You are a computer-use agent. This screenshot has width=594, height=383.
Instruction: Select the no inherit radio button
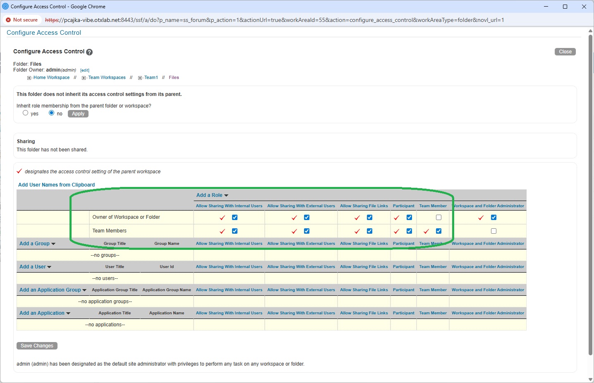(51, 113)
